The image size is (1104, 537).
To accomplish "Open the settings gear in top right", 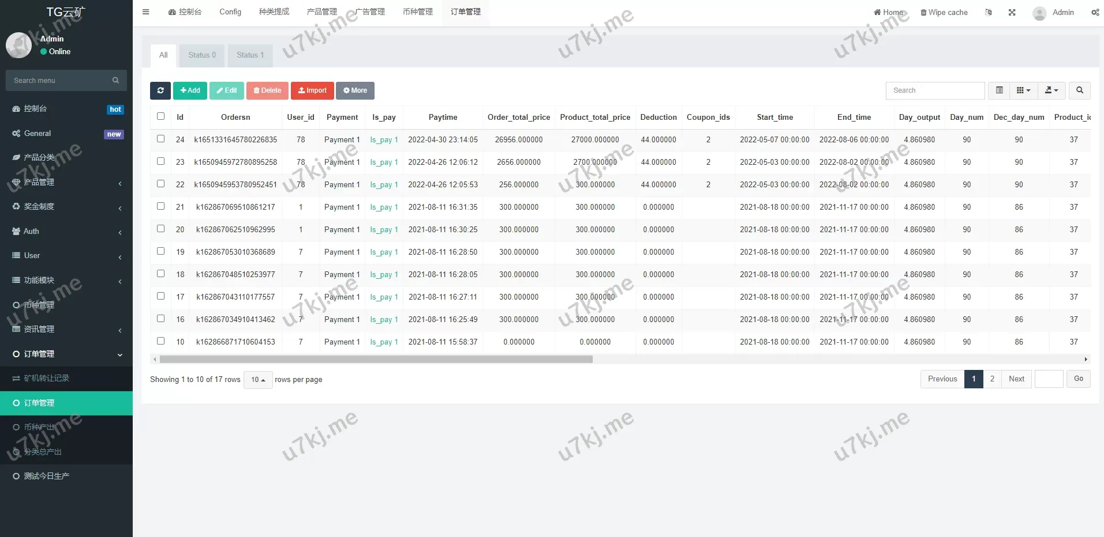I will point(1096,12).
